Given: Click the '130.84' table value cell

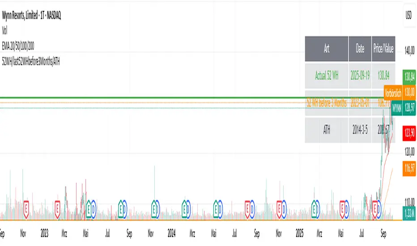Looking at the screenshot, I should point(383,76).
